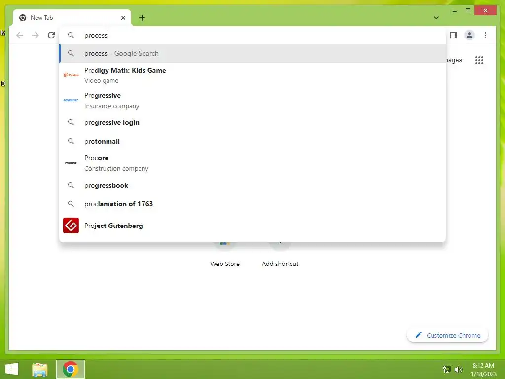Click the Progressive logo icon
The width and height of the screenshot is (505, 379).
point(71,100)
